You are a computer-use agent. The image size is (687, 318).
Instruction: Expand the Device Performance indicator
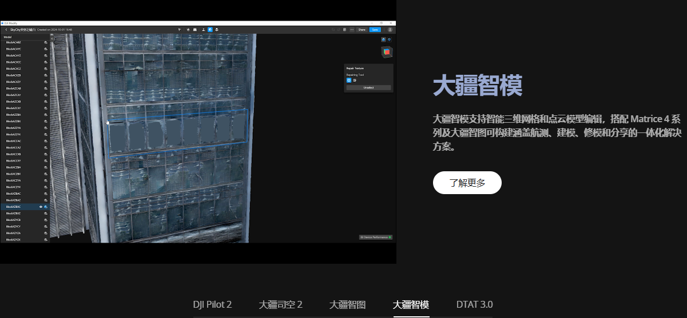click(x=375, y=237)
